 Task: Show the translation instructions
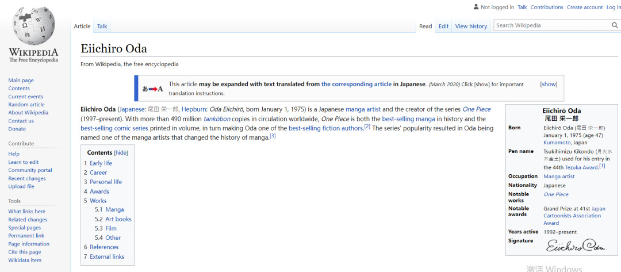(549, 85)
